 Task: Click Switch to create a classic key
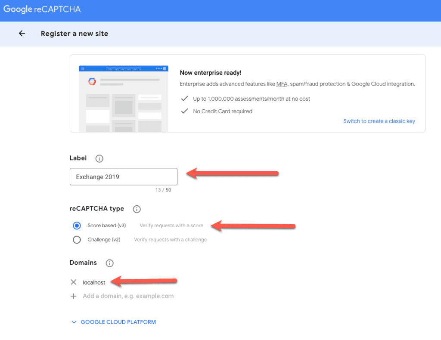click(x=379, y=121)
